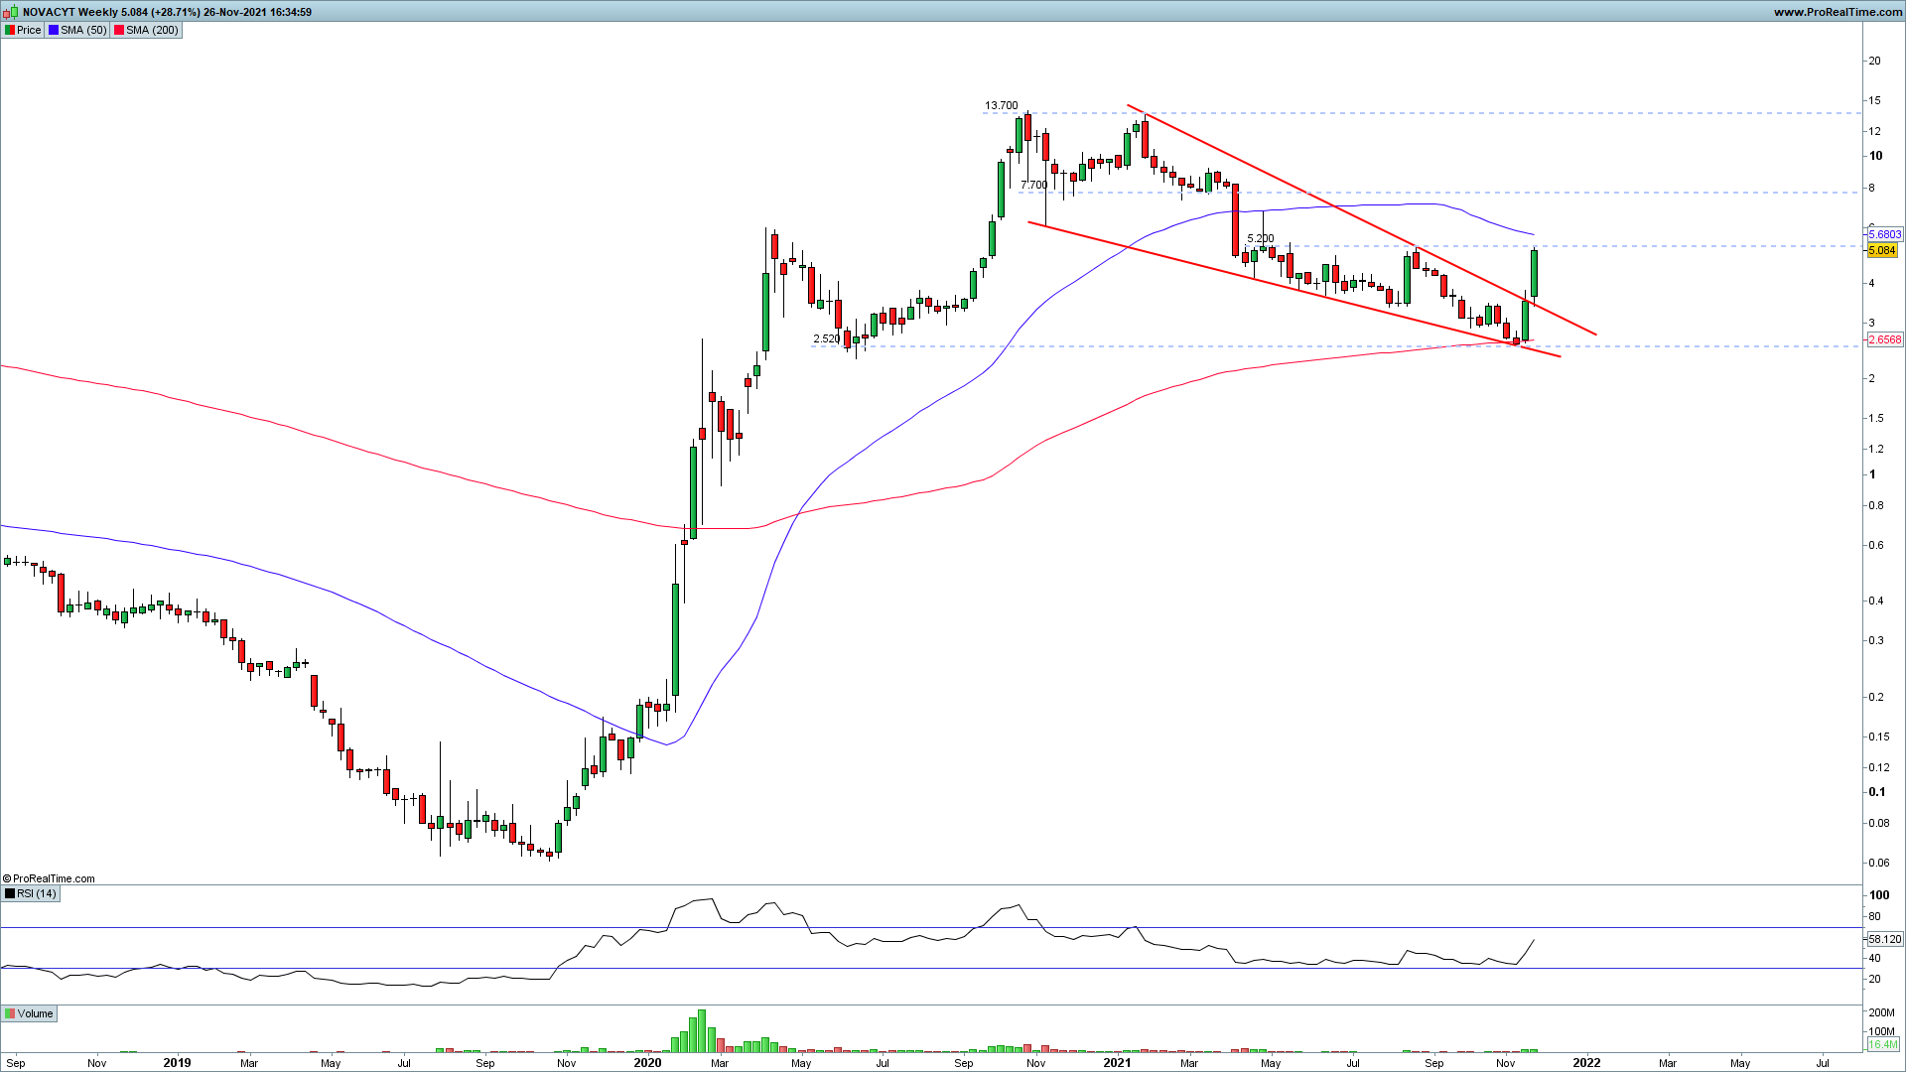Click the 13.700 high price annotation
The image size is (1906, 1072).
point(1001,105)
